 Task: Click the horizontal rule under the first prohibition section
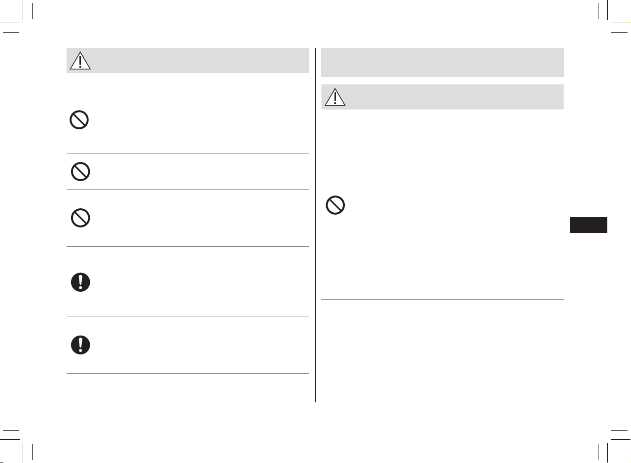(x=187, y=154)
